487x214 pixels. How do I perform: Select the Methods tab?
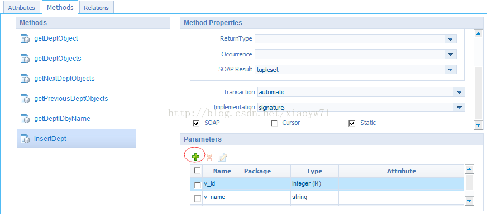(x=60, y=7)
